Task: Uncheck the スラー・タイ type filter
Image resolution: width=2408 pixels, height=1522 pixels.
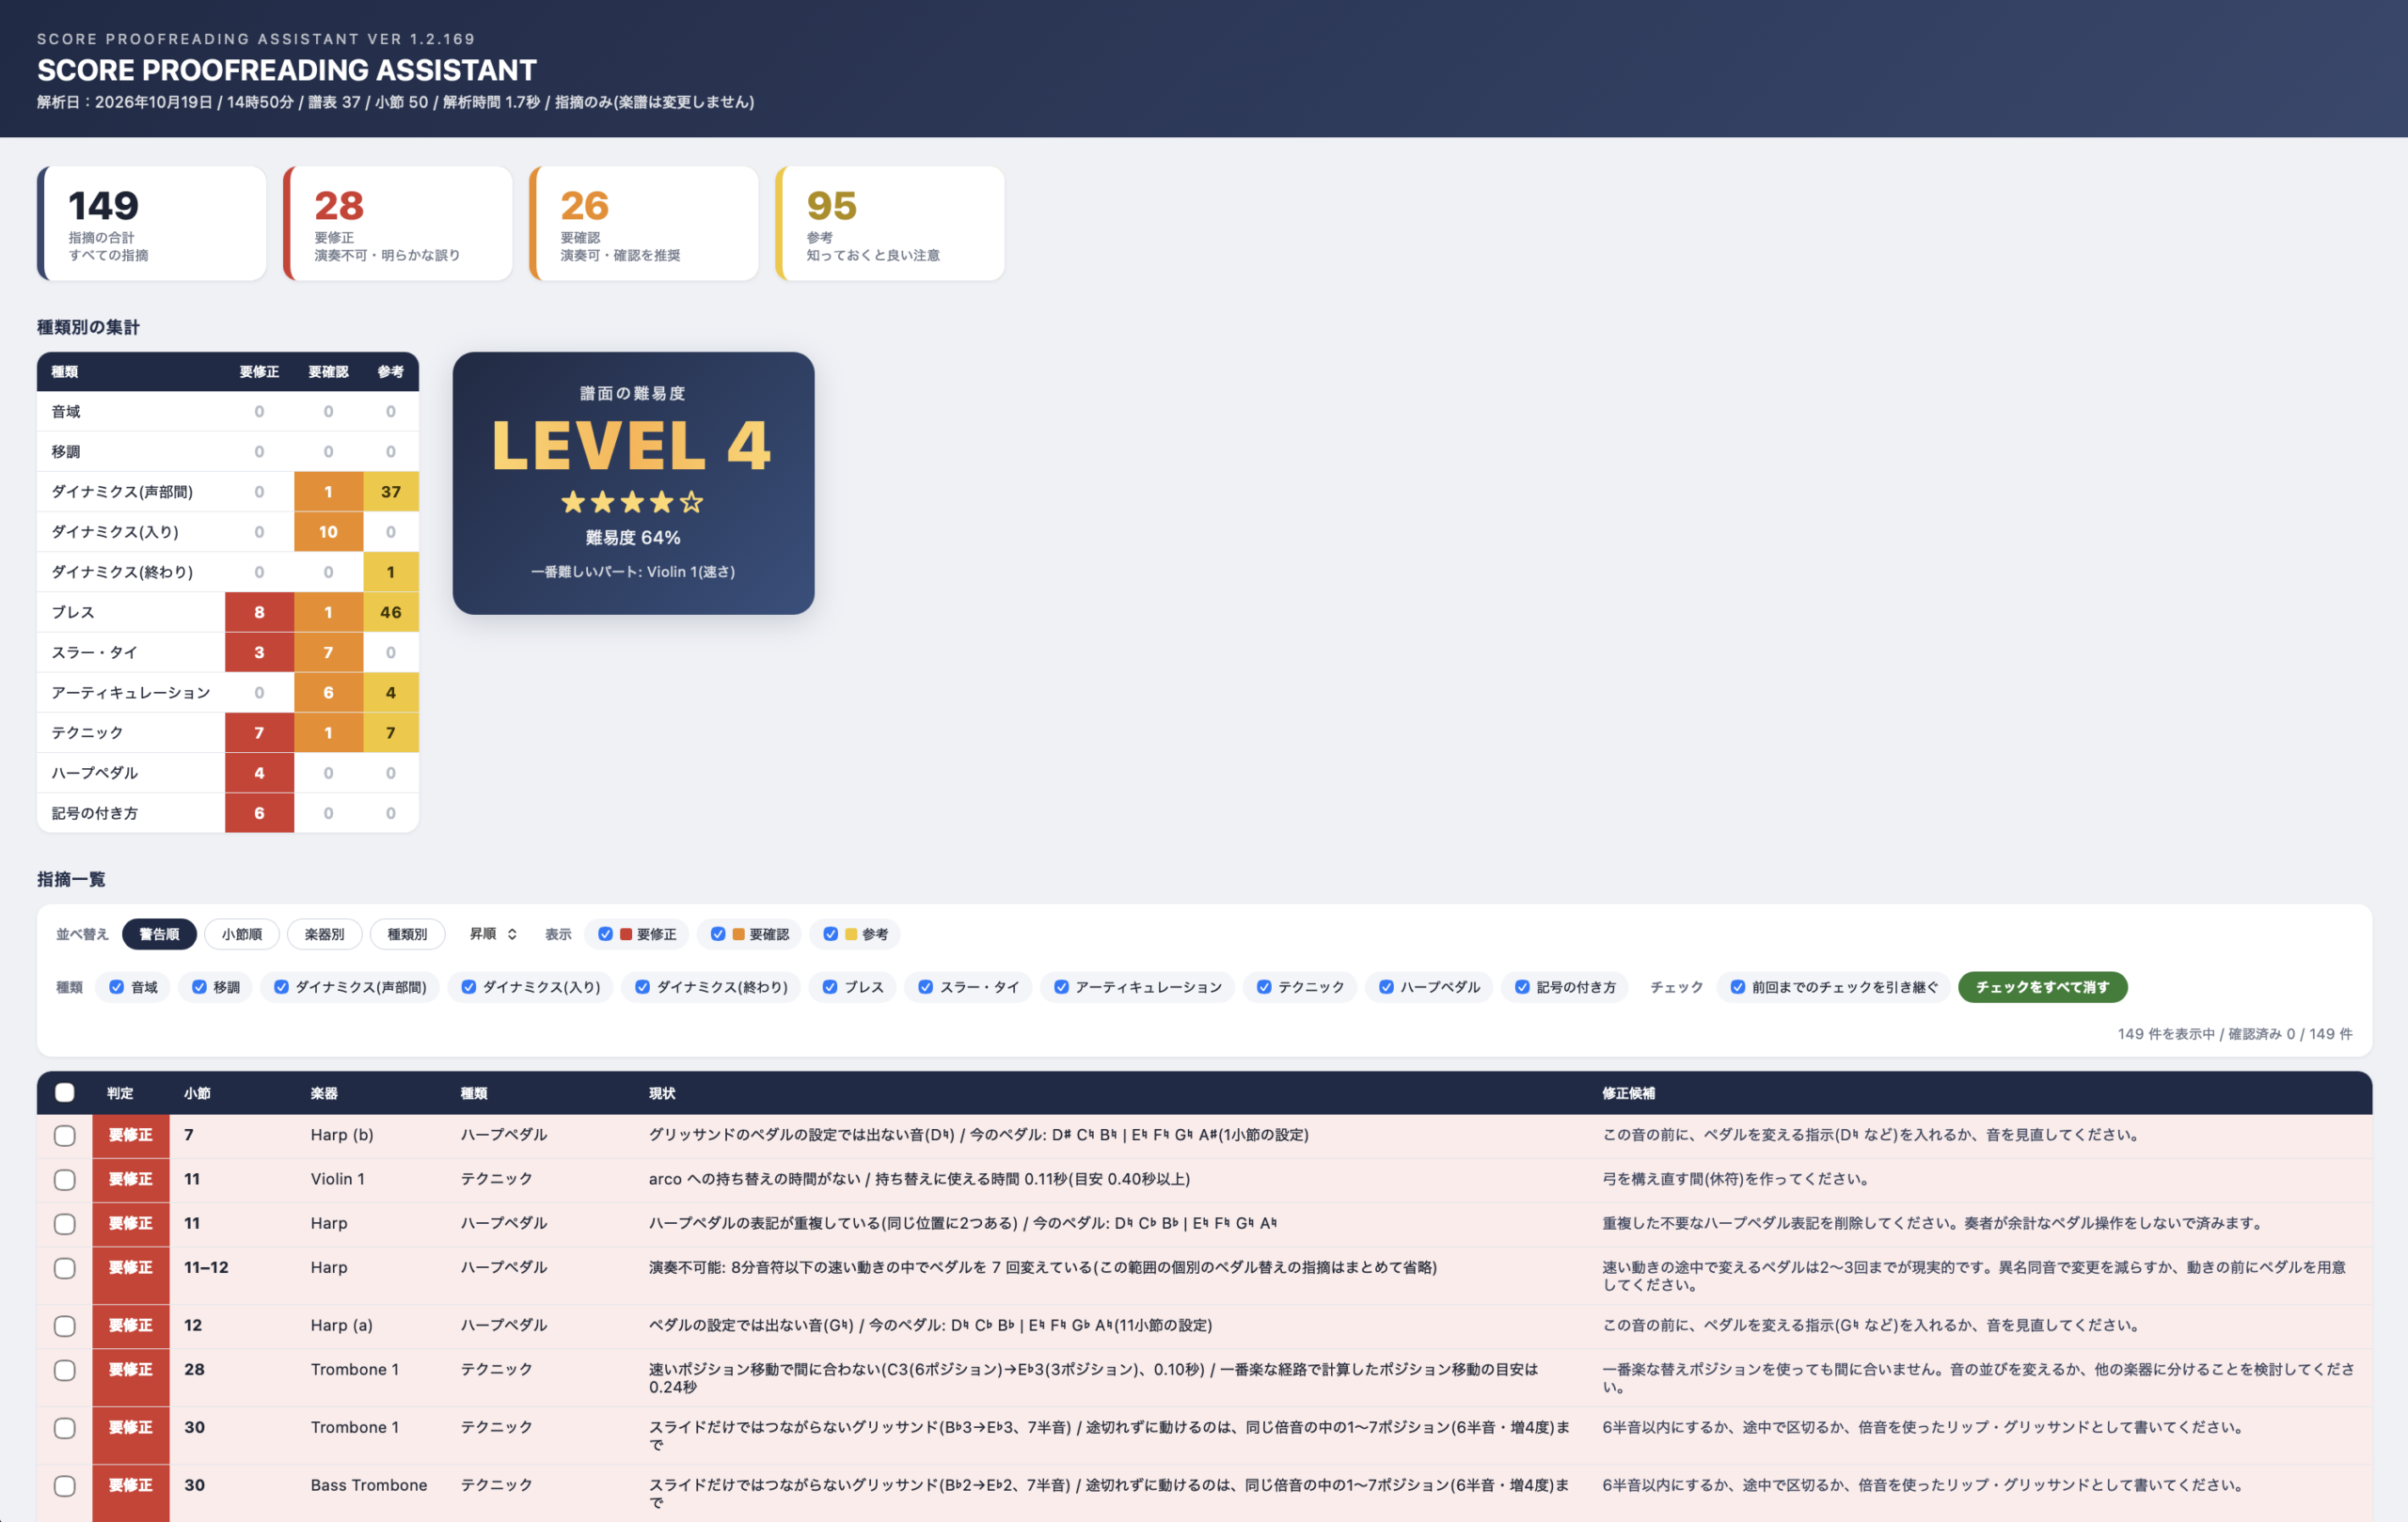Action: [x=926, y=987]
